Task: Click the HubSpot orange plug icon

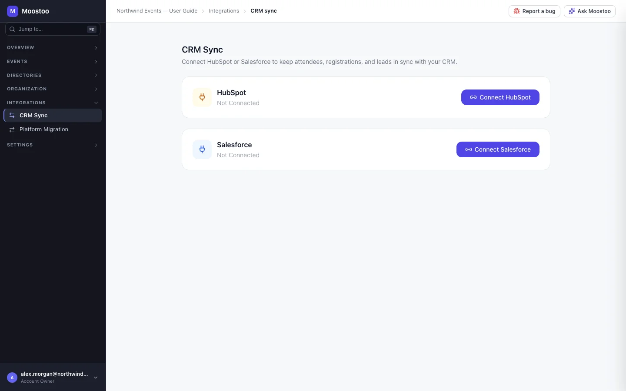Action: click(x=202, y=97)
